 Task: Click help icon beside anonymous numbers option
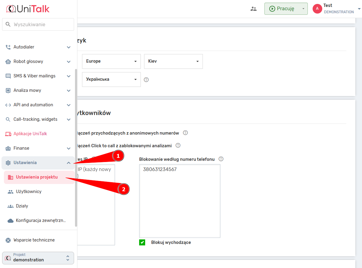[x=186, y=133]
